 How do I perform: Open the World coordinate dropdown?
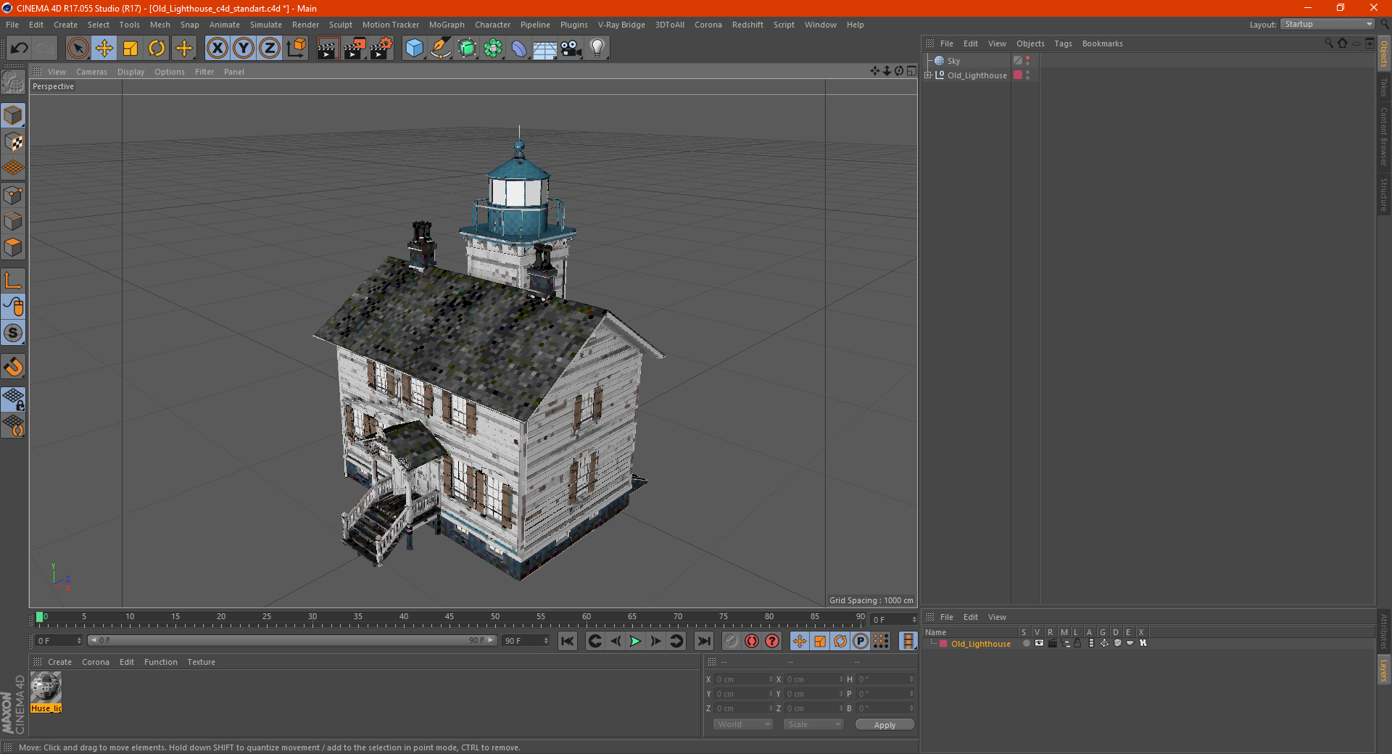pyautogui.click(x=743, y=724)
